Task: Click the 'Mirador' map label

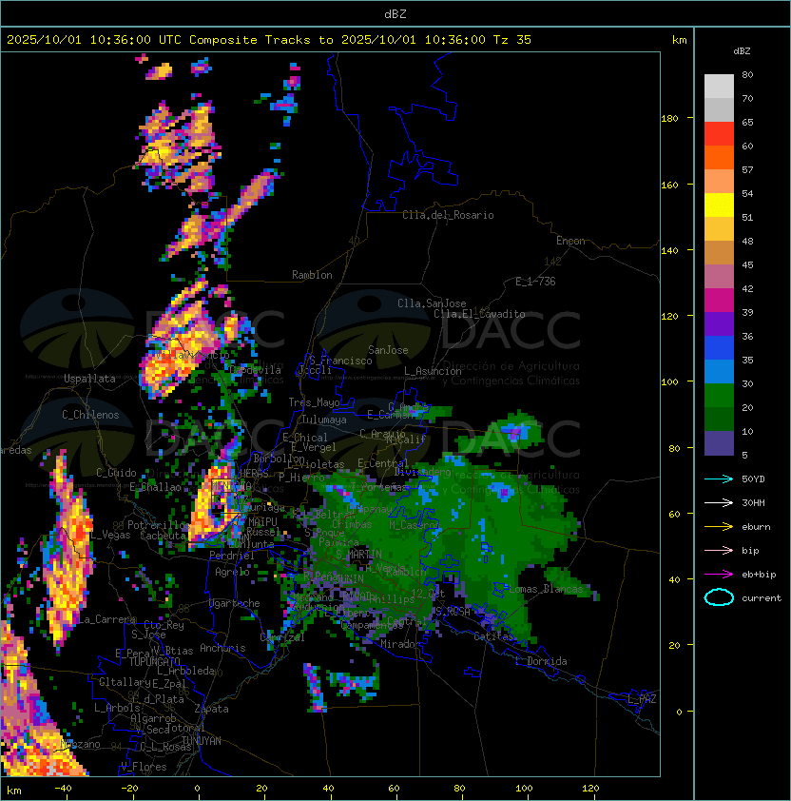Action: pyautogui.click(x=400, y=644)
